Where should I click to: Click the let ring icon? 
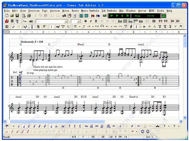108,126
